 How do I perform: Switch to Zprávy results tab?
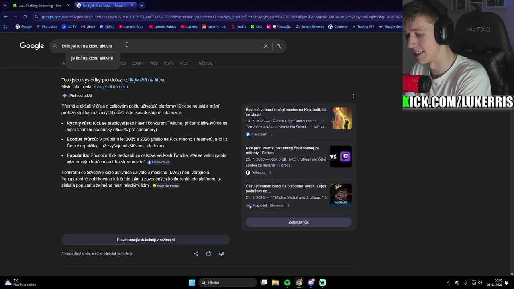pos(138,63)
